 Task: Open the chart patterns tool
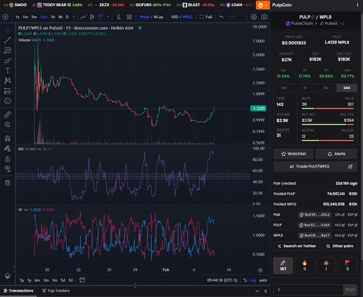(x=7, y=81)
